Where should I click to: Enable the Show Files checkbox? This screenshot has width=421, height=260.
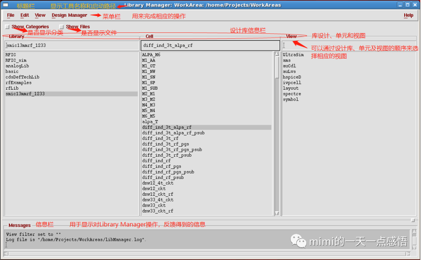pyautogui.click(x=62, y=27)
